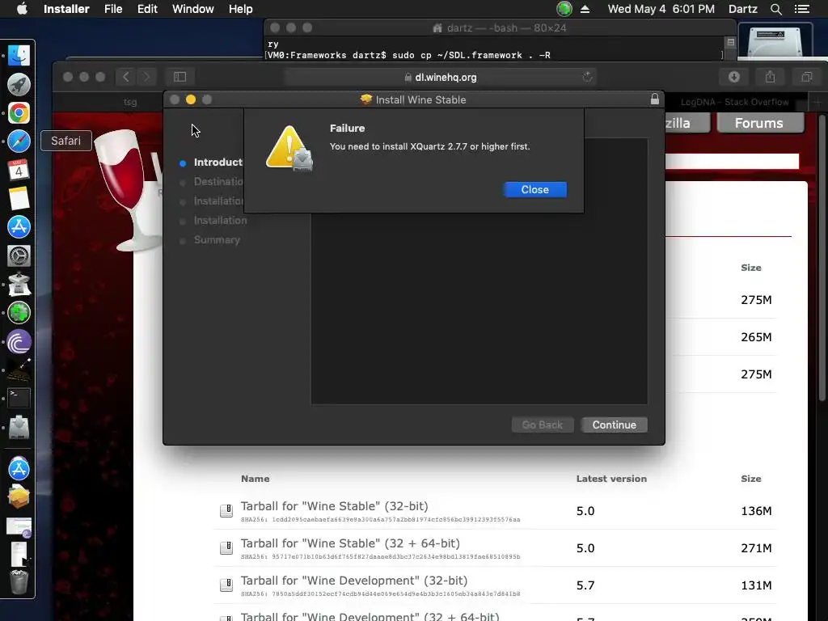828x621 pixels.
Task: Open the Trash in the Dock
Action: click(19, 582)
